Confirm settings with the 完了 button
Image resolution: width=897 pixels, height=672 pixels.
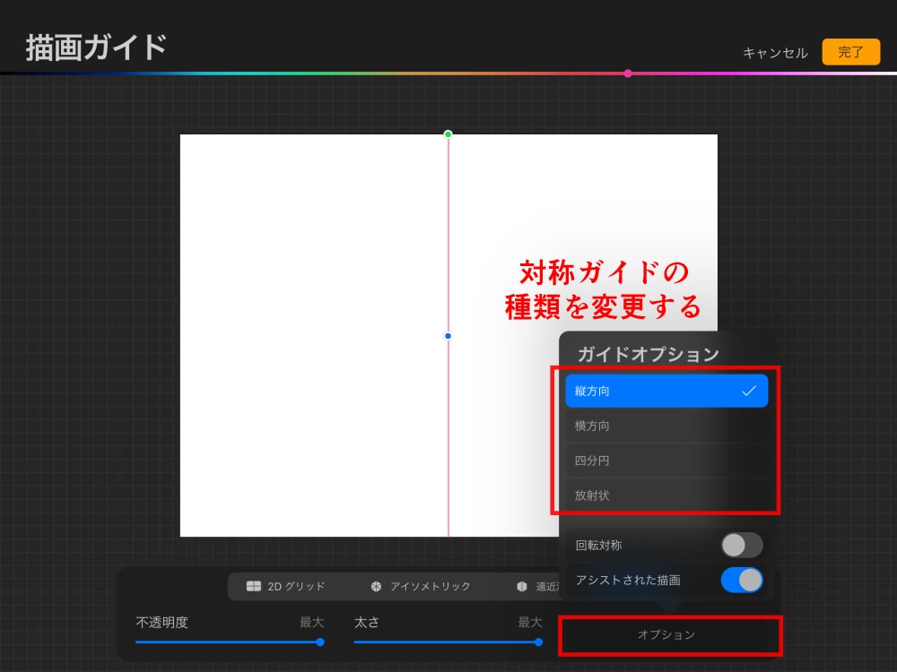click(849, 52)
